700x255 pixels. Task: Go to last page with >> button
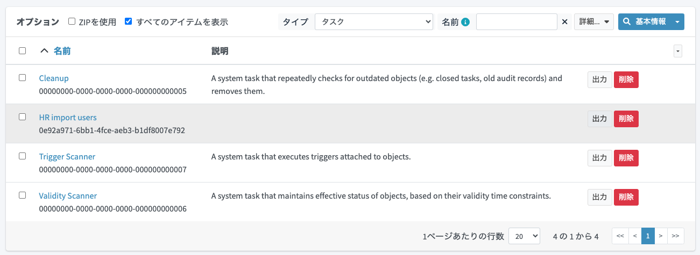pyautogui.click(x=676, y=236)
